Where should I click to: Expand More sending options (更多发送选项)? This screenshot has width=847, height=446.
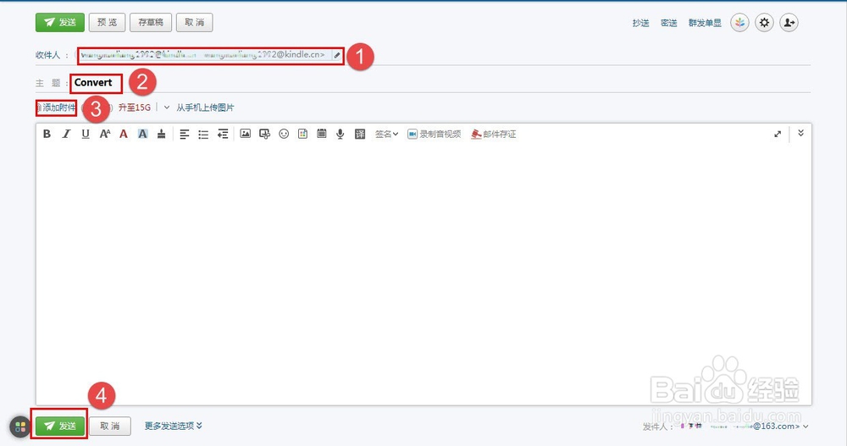click(x=174, y=426)
